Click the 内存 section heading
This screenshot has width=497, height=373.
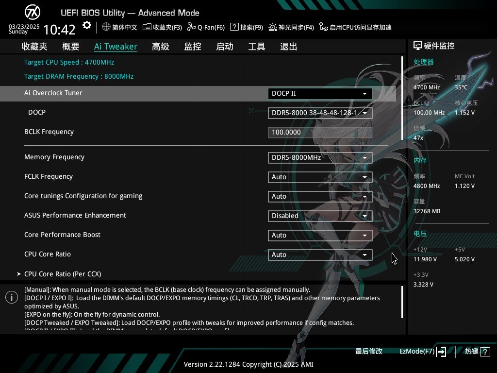coord(420,160)
